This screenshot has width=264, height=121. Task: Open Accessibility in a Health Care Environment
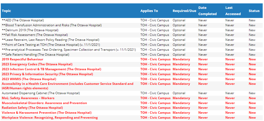click(68, 86)
